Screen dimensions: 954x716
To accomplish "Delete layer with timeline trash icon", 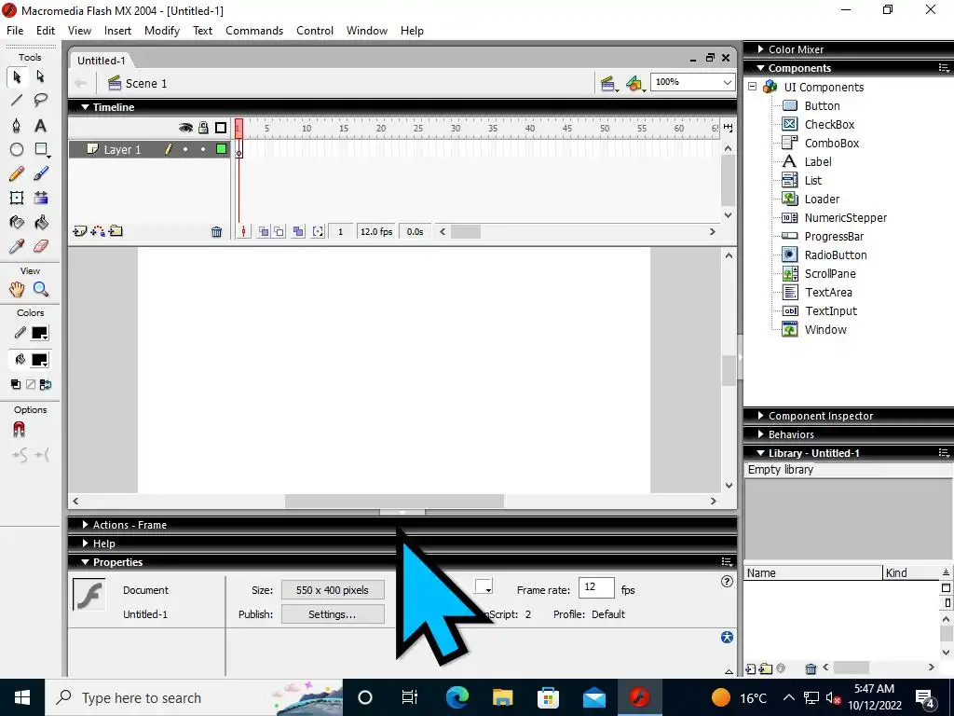I will tap(216, 232).
